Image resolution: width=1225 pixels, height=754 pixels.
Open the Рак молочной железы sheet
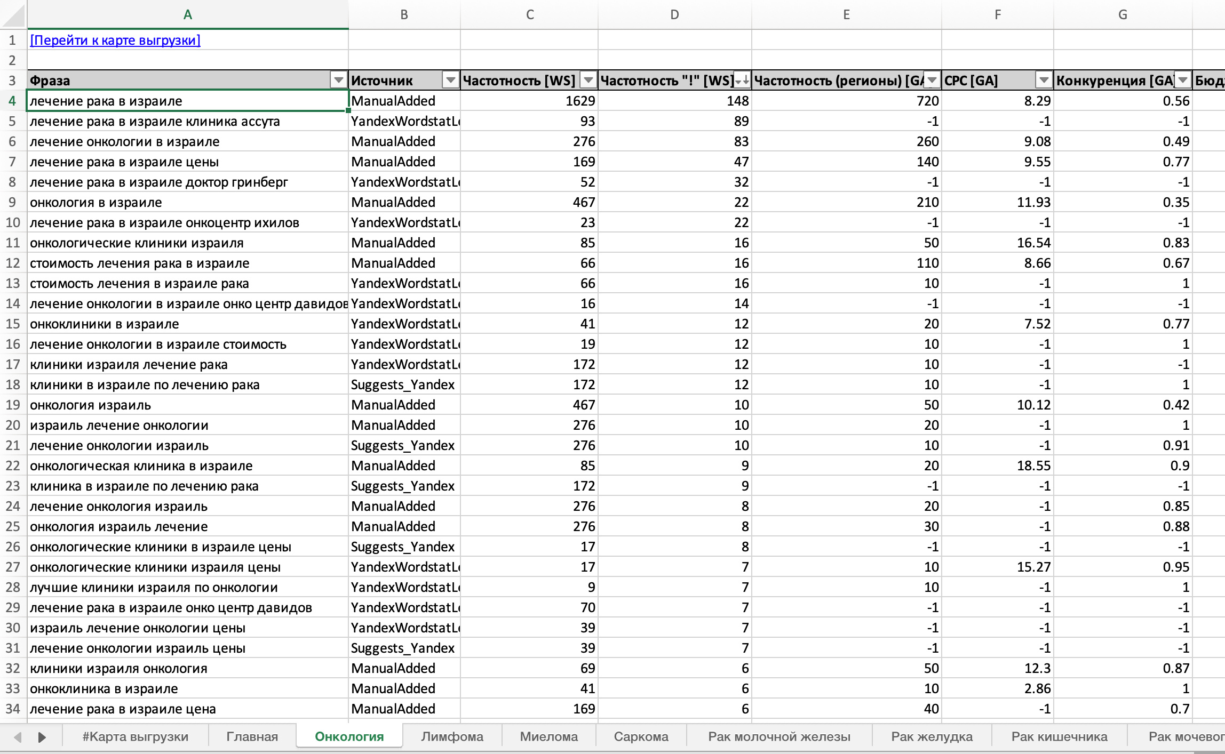click(779, 736)
